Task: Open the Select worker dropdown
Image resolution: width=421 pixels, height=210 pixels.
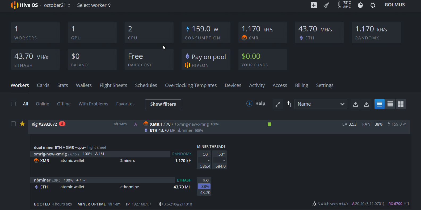Action: [x=94, y=5]
